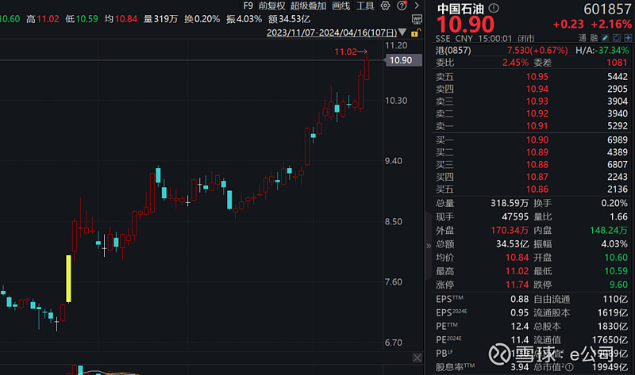Click the 卖一 ask price 10.91
635x375 pixels.
(x=537, y=126)
